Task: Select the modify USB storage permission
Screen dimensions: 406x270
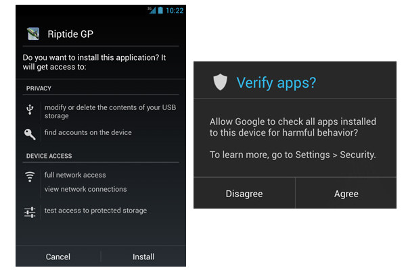Action: (x=109, y=111)
